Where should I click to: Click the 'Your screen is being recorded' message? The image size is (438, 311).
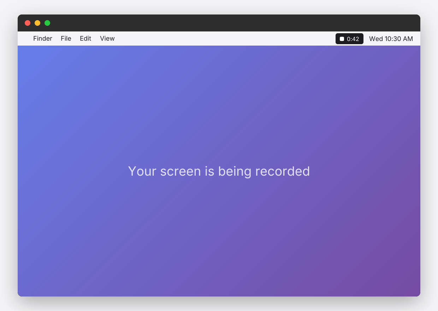[x=219, y=171]
